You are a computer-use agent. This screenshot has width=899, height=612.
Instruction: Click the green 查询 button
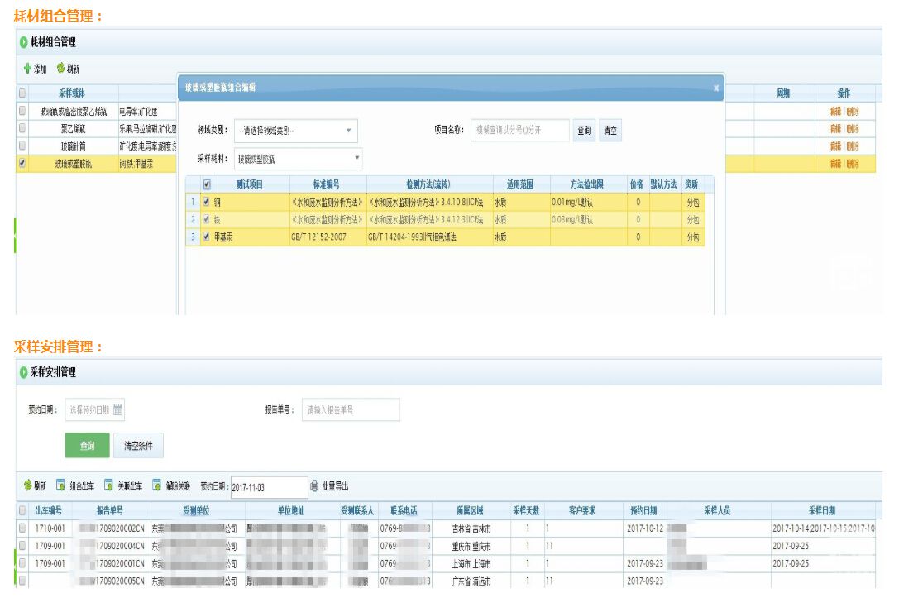tap(87, 445)
